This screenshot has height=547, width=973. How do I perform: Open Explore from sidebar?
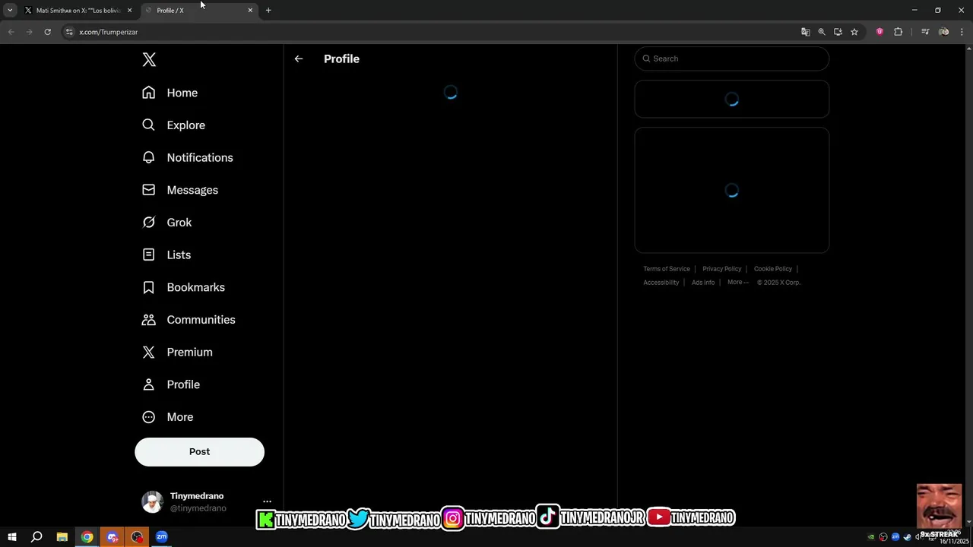(x=174, y=125)
